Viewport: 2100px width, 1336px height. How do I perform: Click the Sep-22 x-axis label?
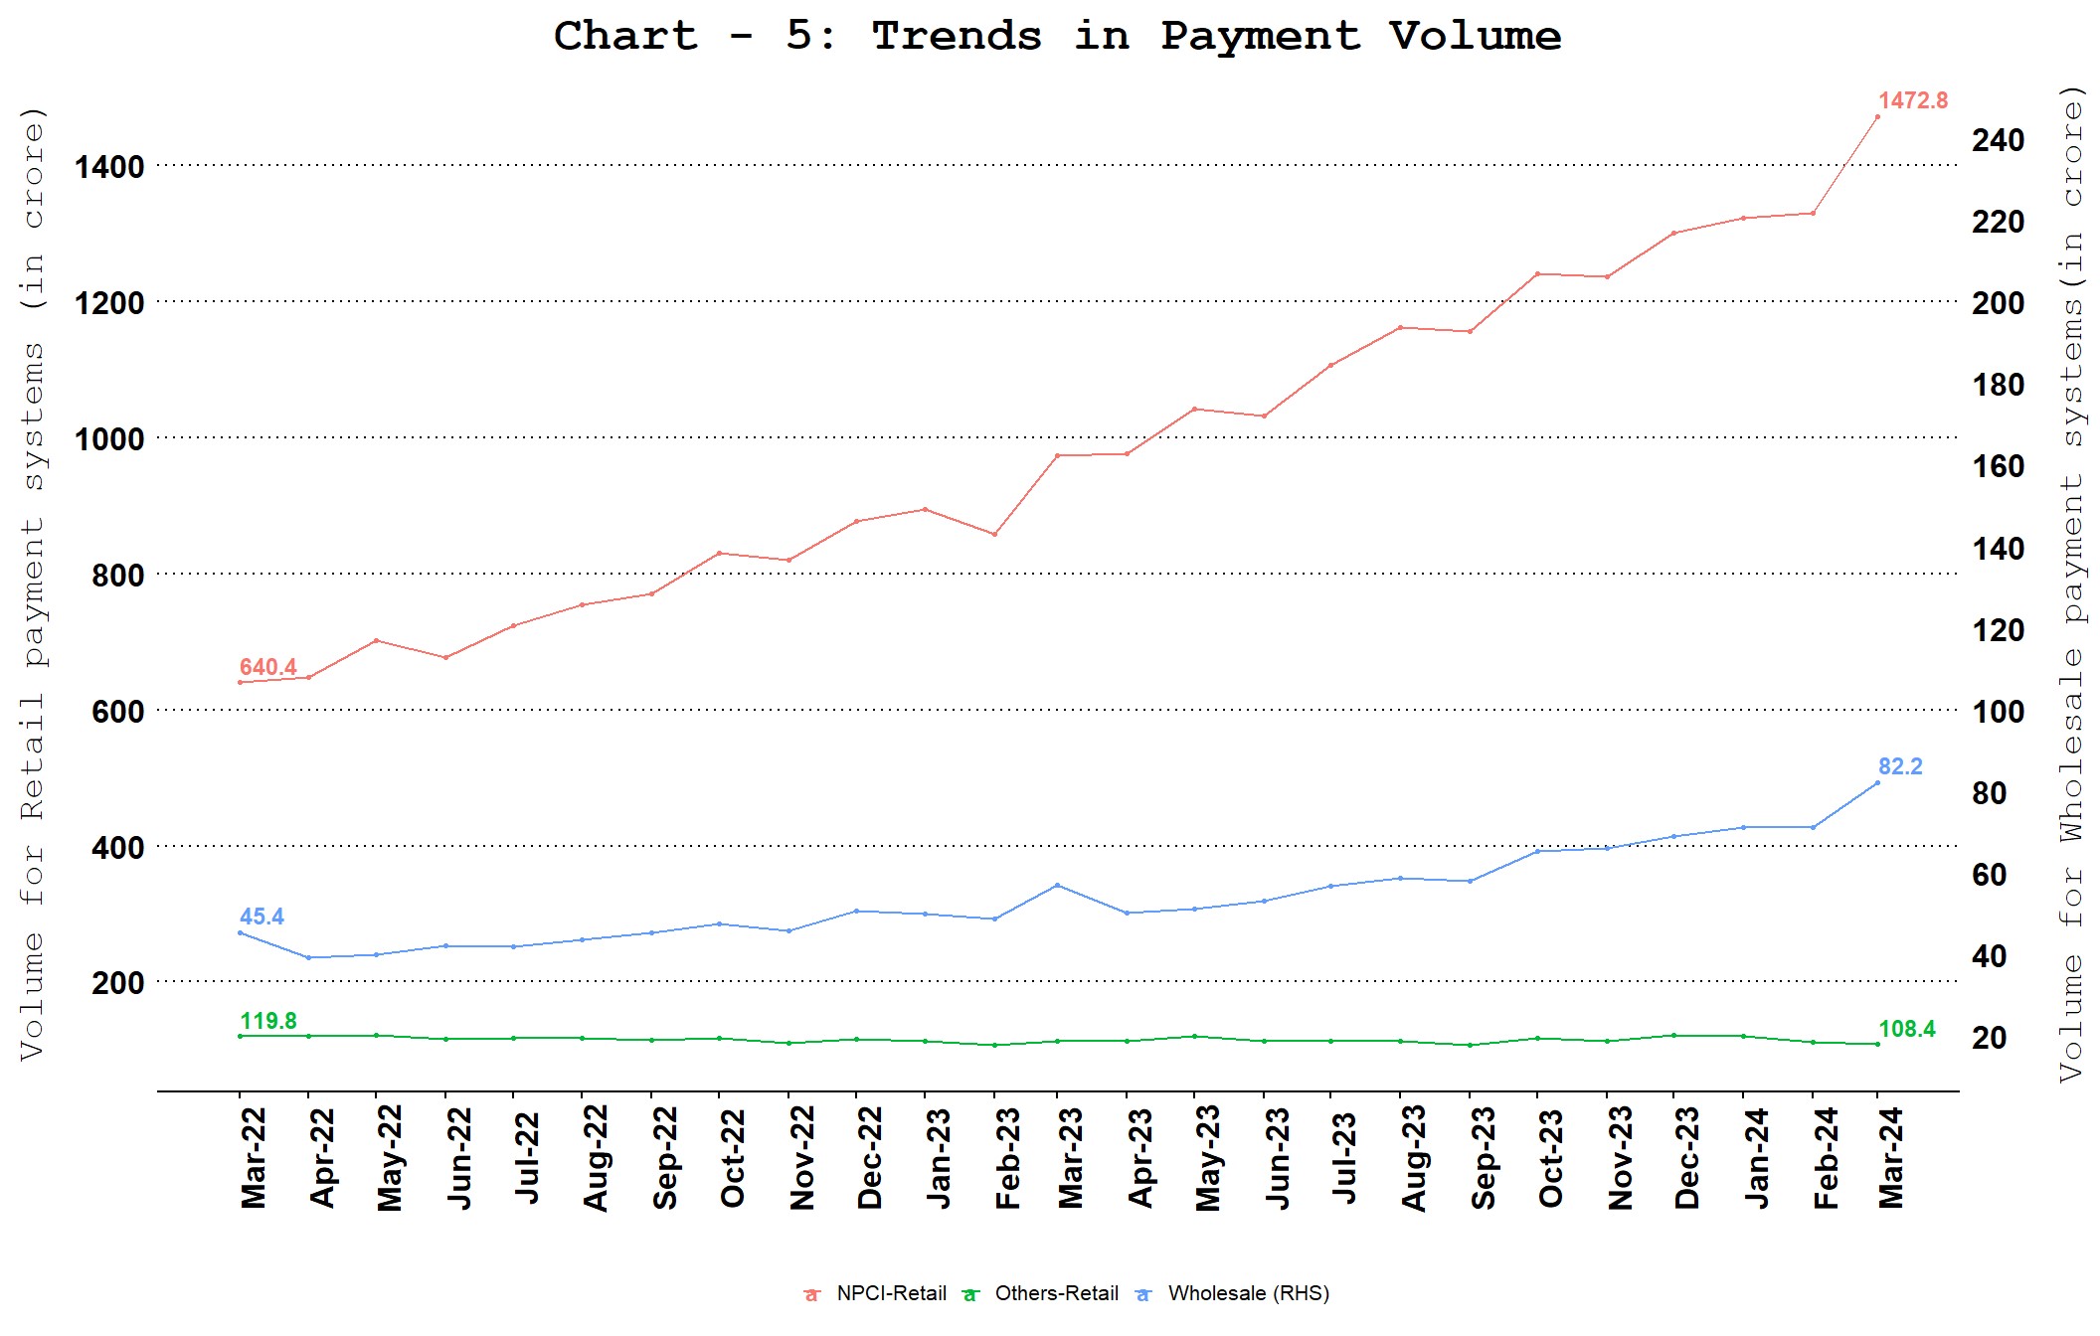pyautogui.click(x=665, y=1158)
